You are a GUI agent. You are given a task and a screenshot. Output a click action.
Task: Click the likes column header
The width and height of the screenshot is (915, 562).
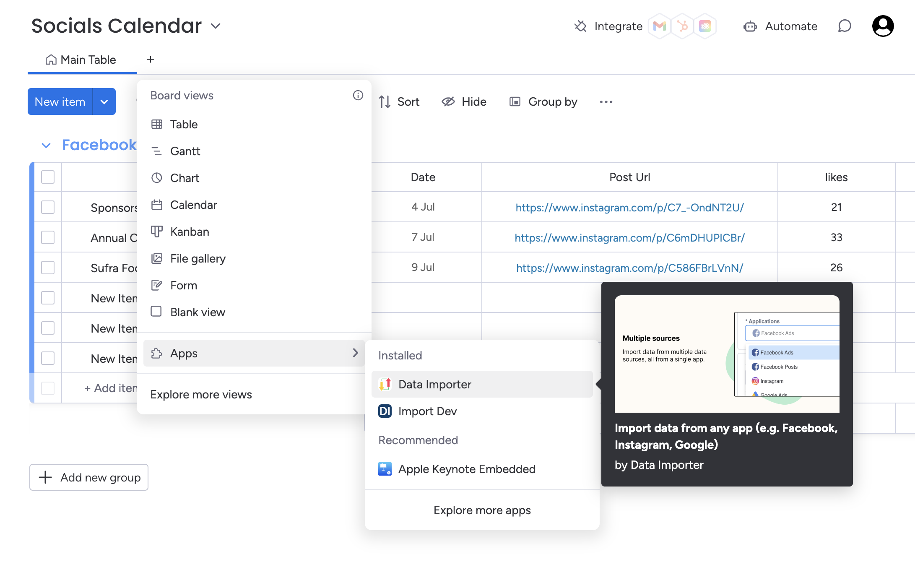837,177
